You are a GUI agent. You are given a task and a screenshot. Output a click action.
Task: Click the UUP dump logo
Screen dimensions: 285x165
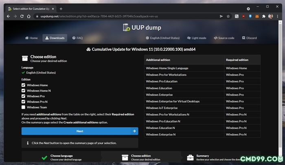point(142,27)
